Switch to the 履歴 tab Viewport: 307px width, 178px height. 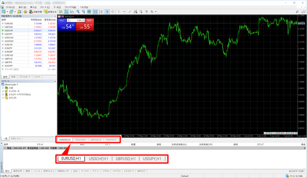[28, 171]
